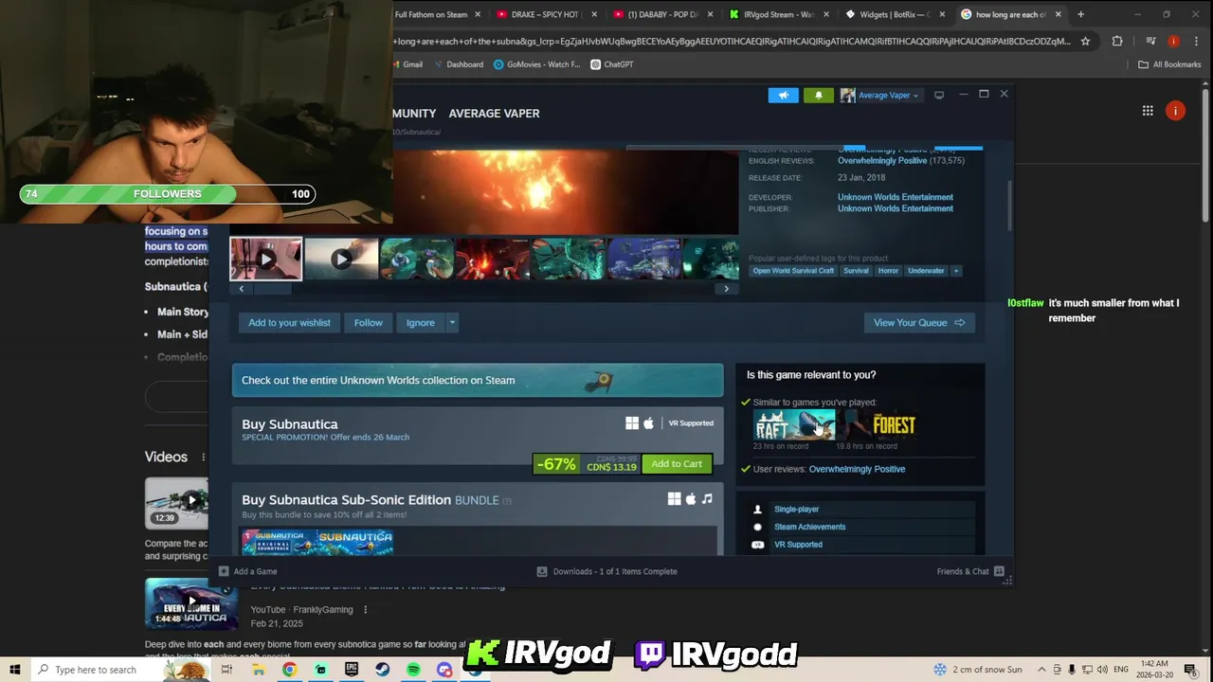Click the Open World Survival Craft tag

(x=793, y=271)
